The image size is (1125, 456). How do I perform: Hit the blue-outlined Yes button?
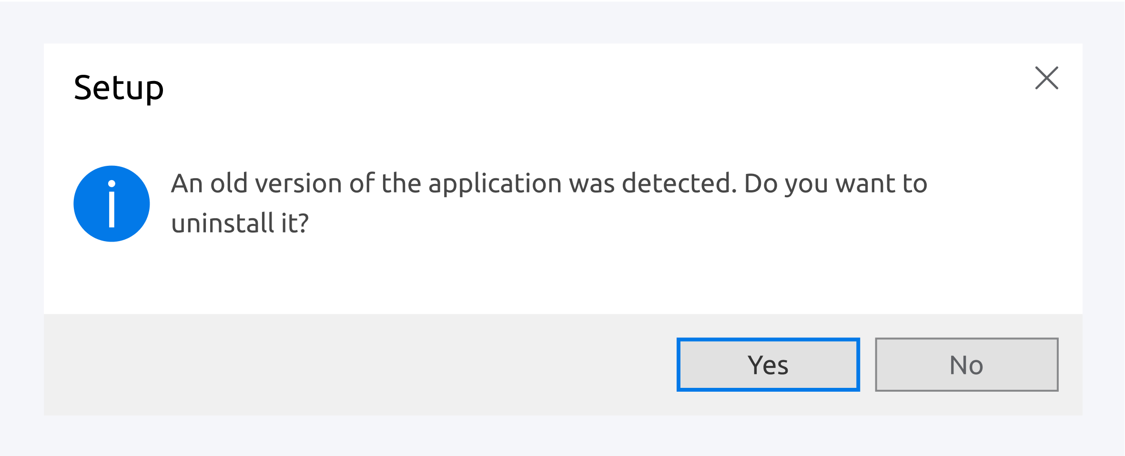click(768, 365)
